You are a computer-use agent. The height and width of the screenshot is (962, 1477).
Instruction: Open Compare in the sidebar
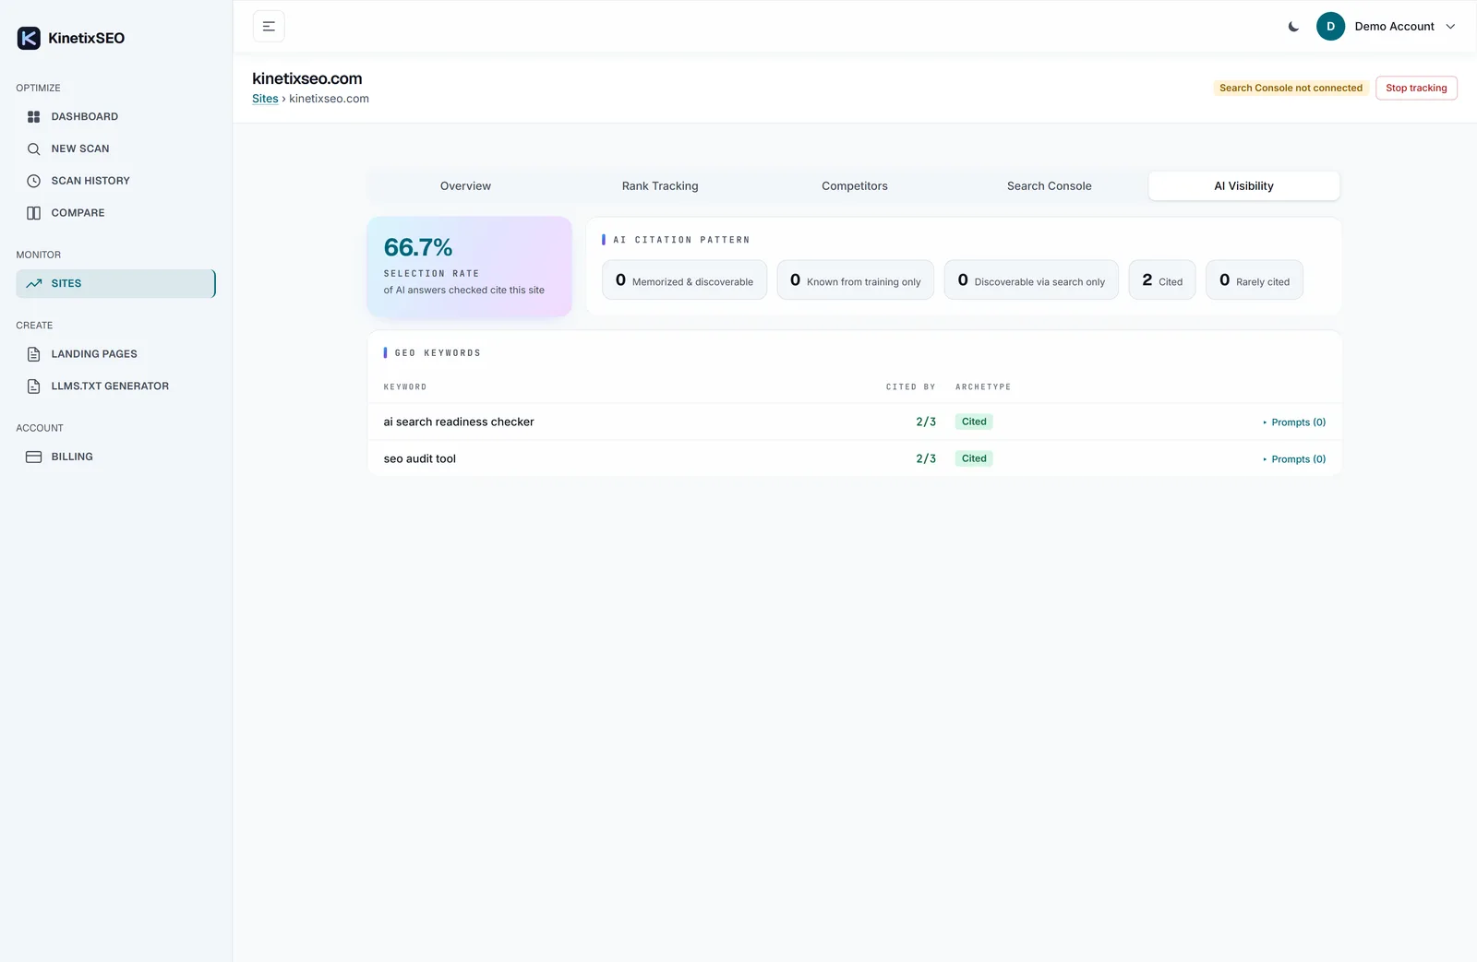(x=115, y=213)
